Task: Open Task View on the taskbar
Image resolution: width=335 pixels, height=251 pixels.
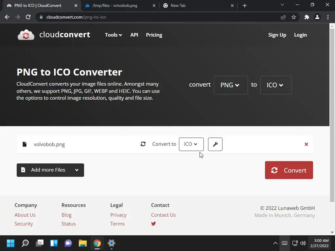Action: click(40, 243)
